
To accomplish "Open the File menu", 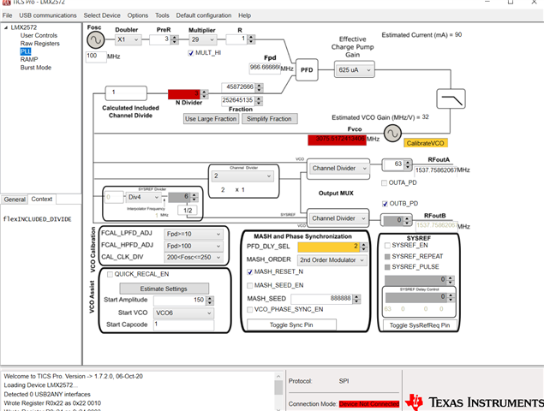I will [8, 15].
